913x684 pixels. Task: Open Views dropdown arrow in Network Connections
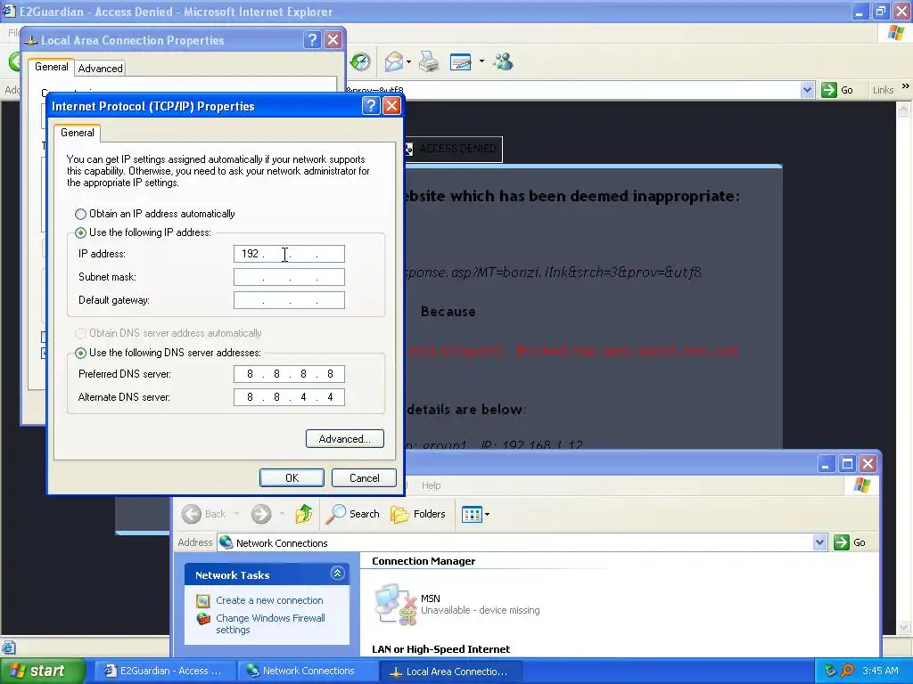pos(487,514)
